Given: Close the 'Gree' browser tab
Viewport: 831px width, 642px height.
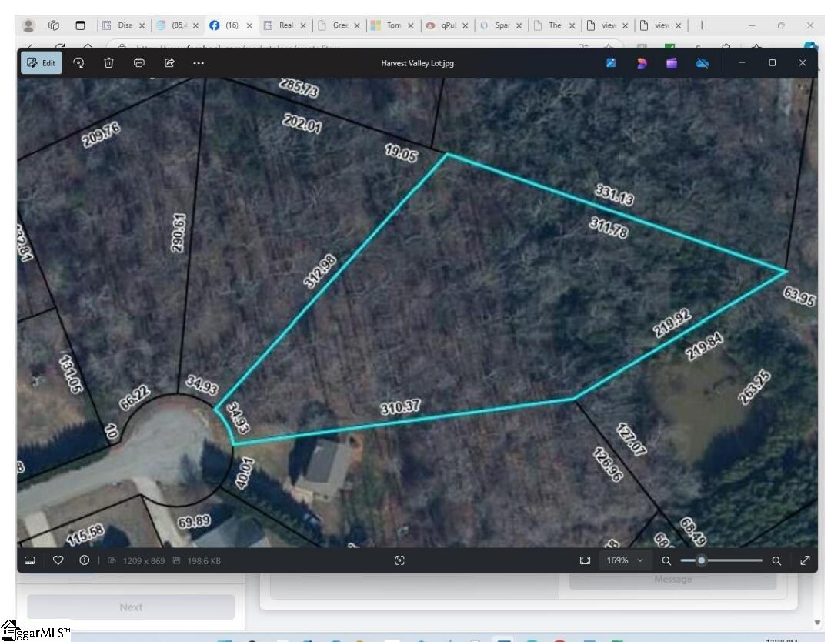Looking at the screenshot, I should click(357, 25).
